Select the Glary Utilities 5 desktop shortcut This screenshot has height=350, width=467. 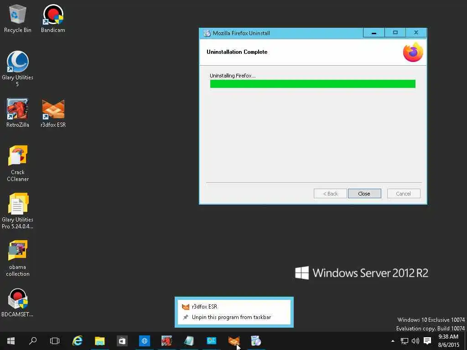click(18, 69)
